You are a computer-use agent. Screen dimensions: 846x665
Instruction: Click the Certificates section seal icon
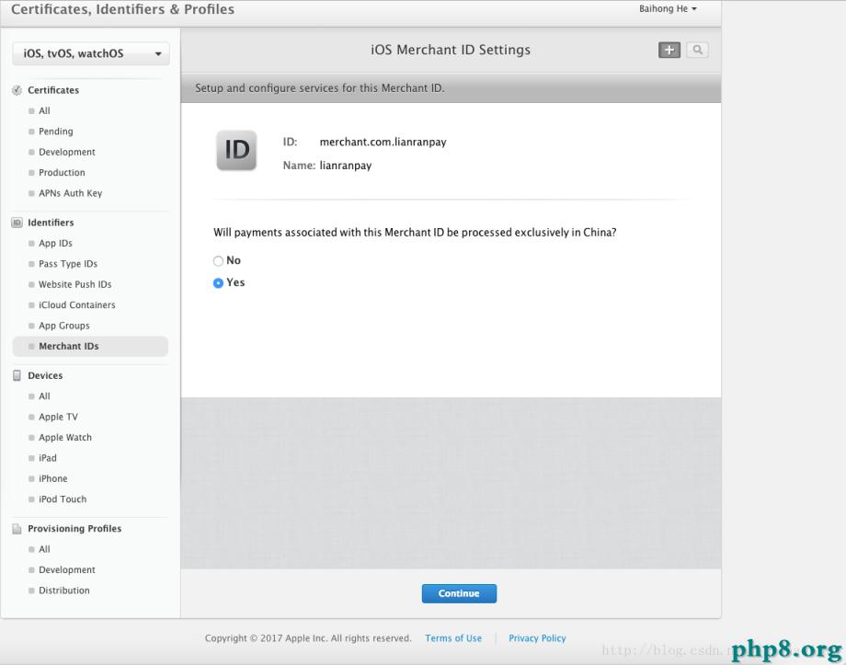coord(17,90)
